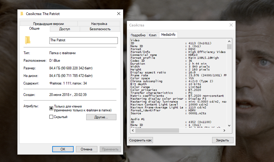The image size is (274, 162).
Task: Click the vertical scrollbar thumb in MediaInfo
Action: click(x=229, y=47)
